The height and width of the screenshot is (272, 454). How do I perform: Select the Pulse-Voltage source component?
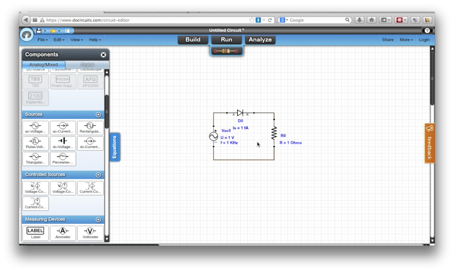click(x=36, y=143)
